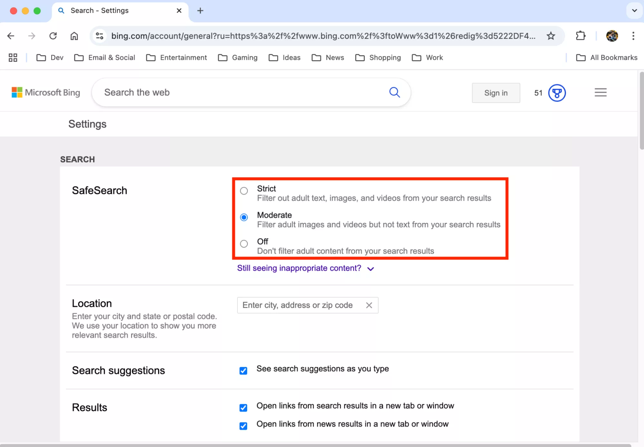644x447 pixels.
Task: Toggle open news results in new tab
Action: [243, 426]
